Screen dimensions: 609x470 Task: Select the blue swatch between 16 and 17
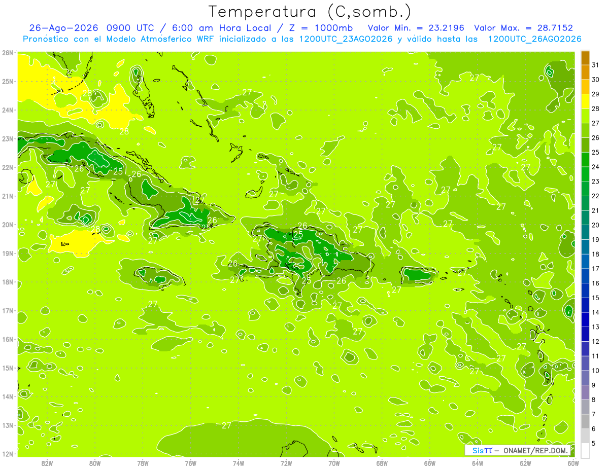(x=585, y=276)
